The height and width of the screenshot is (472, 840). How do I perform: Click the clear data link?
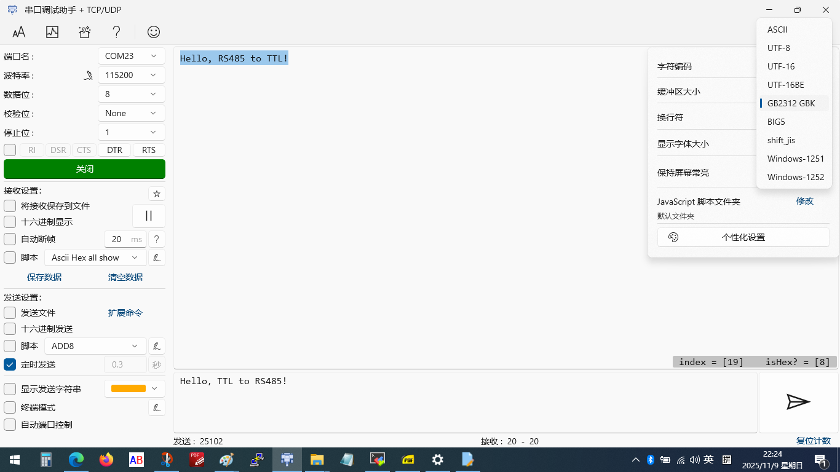(125, 277)
